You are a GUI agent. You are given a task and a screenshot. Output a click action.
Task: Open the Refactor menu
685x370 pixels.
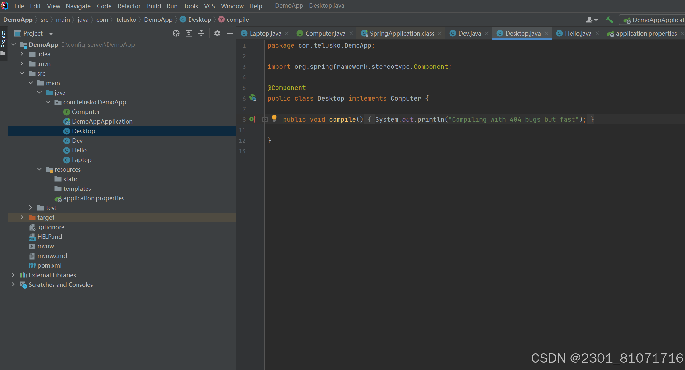click(x=129, y=6)
